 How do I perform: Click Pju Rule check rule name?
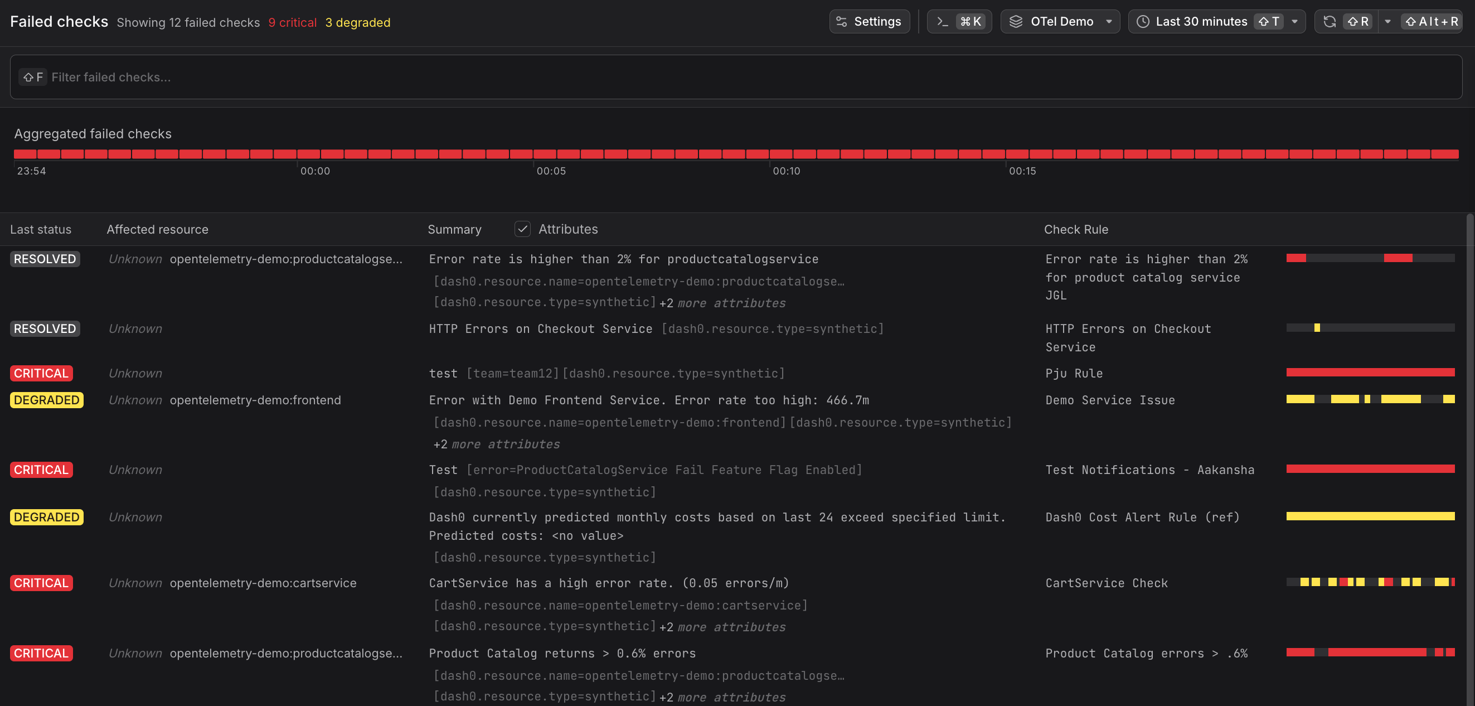point(1074,373)
